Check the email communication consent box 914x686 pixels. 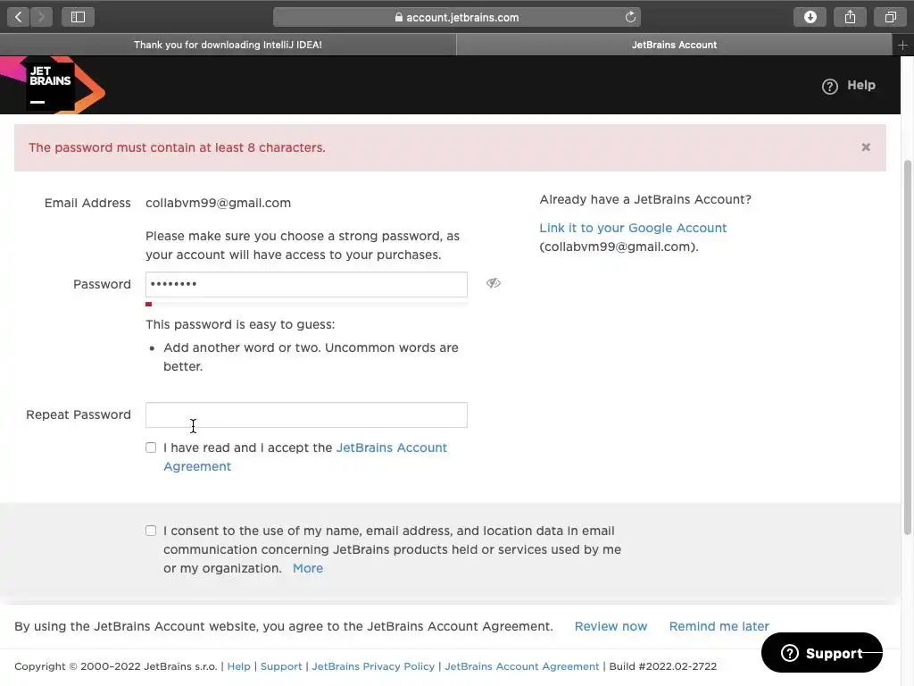point(151,531)
